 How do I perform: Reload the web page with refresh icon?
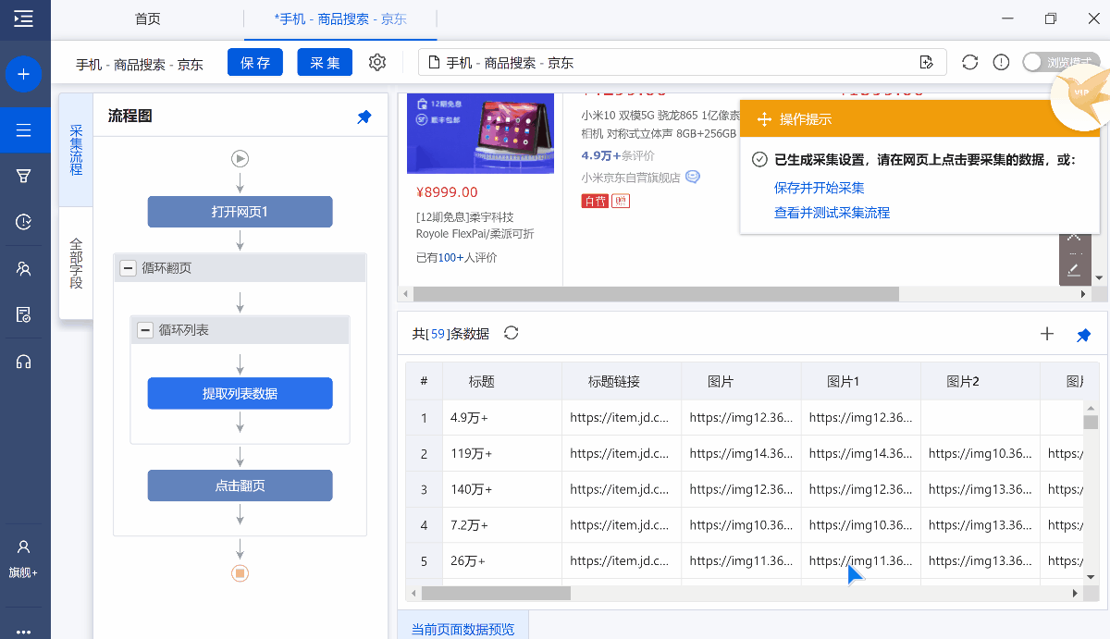click(969, 62)
